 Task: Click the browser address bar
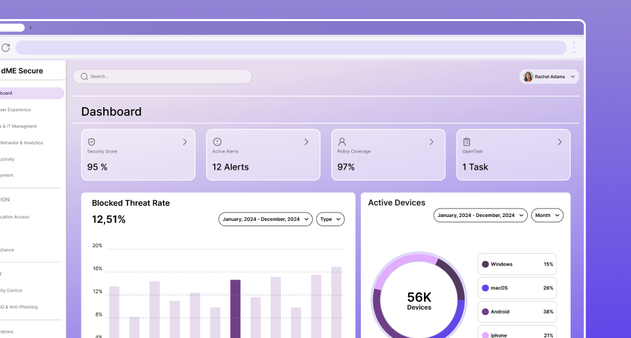click(291, 47)
